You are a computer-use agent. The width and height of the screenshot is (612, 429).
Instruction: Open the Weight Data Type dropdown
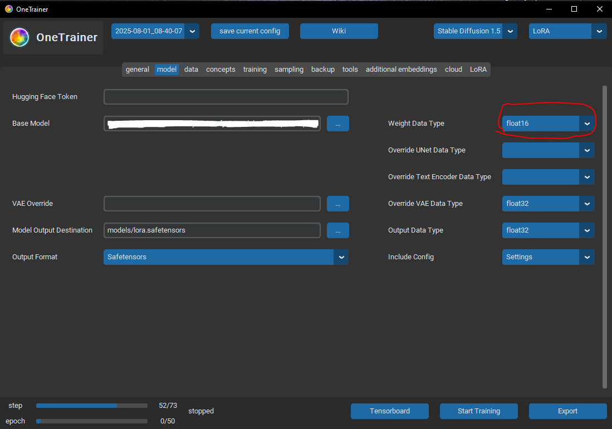548,124
